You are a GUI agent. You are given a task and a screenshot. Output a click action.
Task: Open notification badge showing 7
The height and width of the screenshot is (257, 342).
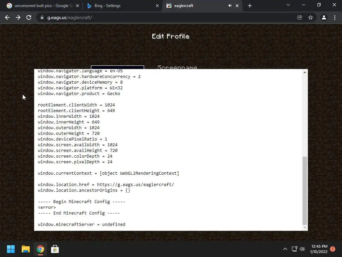[x=333, y=249]
